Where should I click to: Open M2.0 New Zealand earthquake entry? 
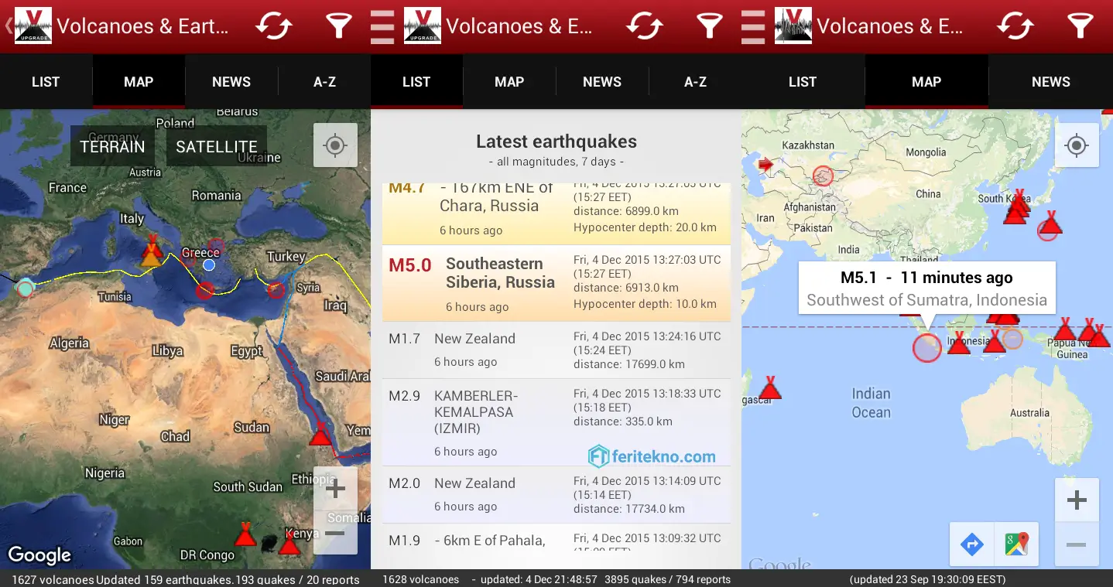[x=556, y=494]
